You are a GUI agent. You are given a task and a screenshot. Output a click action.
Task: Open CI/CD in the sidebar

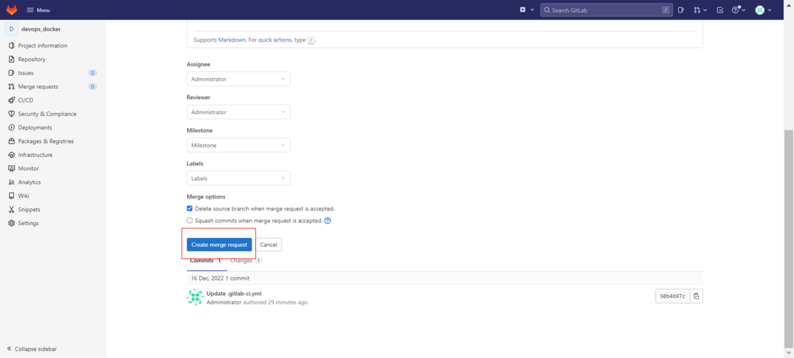pyautogui.click(x=25, y=100)
